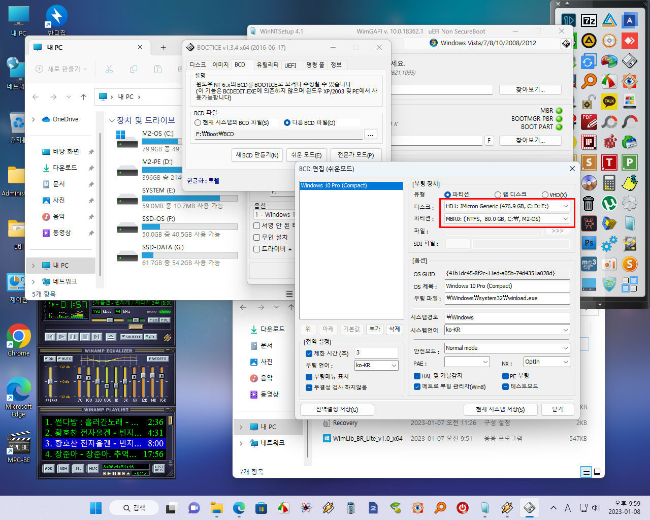
Task: Open black trash can icon in launcher
Action: [589, 203]
